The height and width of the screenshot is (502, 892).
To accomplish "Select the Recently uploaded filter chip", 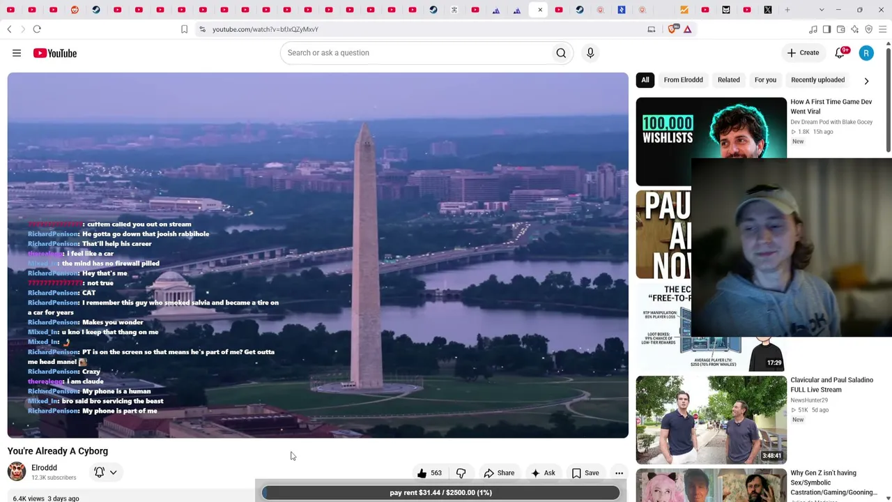I will (x=817, y=80).
